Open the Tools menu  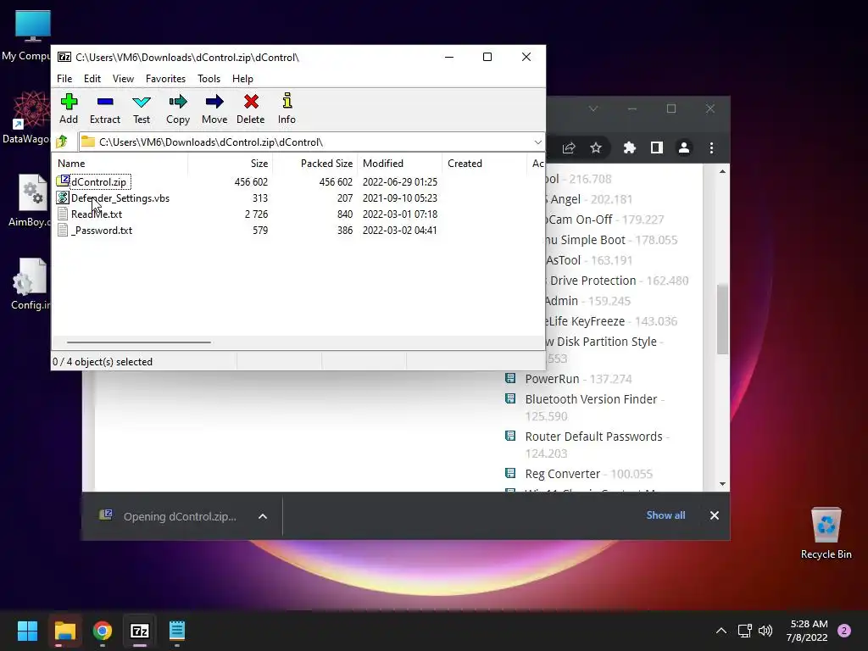tap(209, 79)
